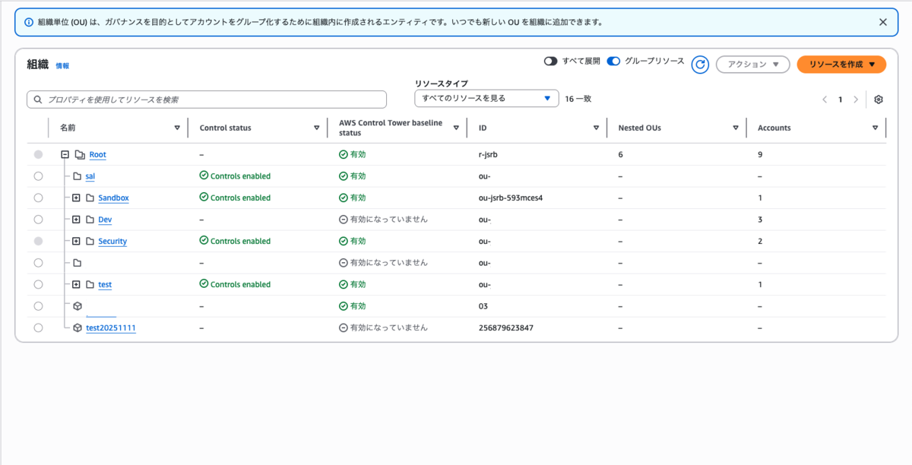Collapse the Root tree node
Screen dimensions: 912x465
(x=65, y=154)
